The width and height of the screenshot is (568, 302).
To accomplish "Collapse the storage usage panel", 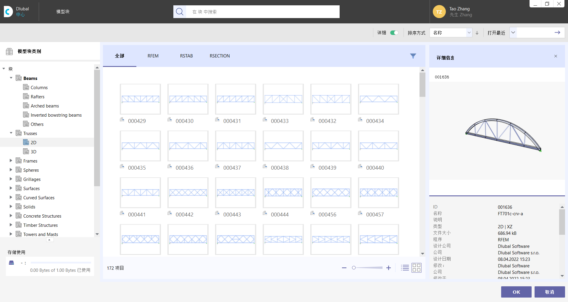I will click(x=50, y=240).
